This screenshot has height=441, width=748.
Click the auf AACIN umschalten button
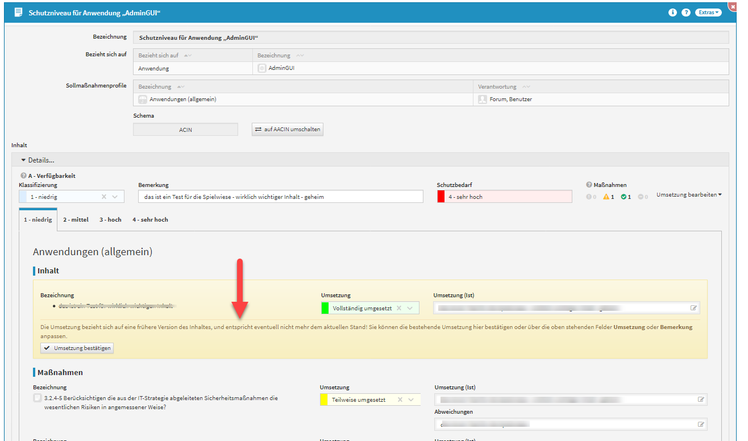[288, 130]
